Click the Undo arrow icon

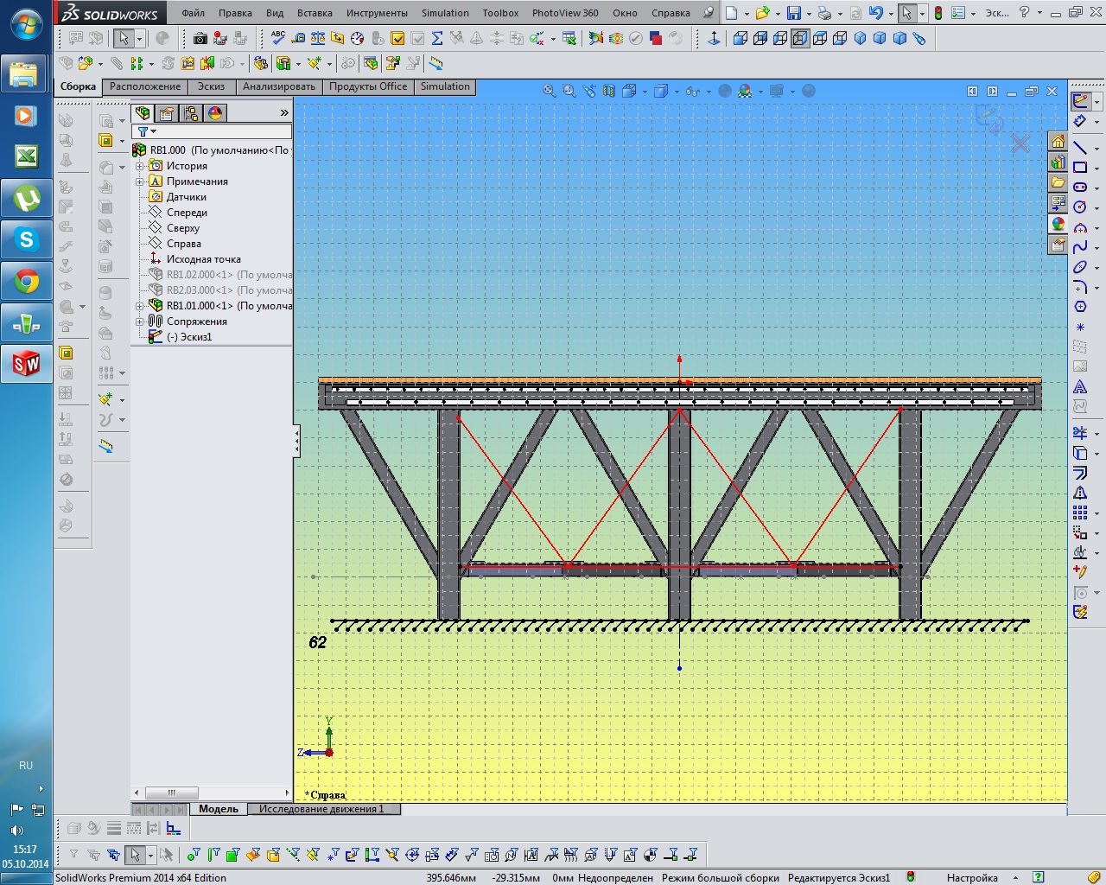[875, 13]
